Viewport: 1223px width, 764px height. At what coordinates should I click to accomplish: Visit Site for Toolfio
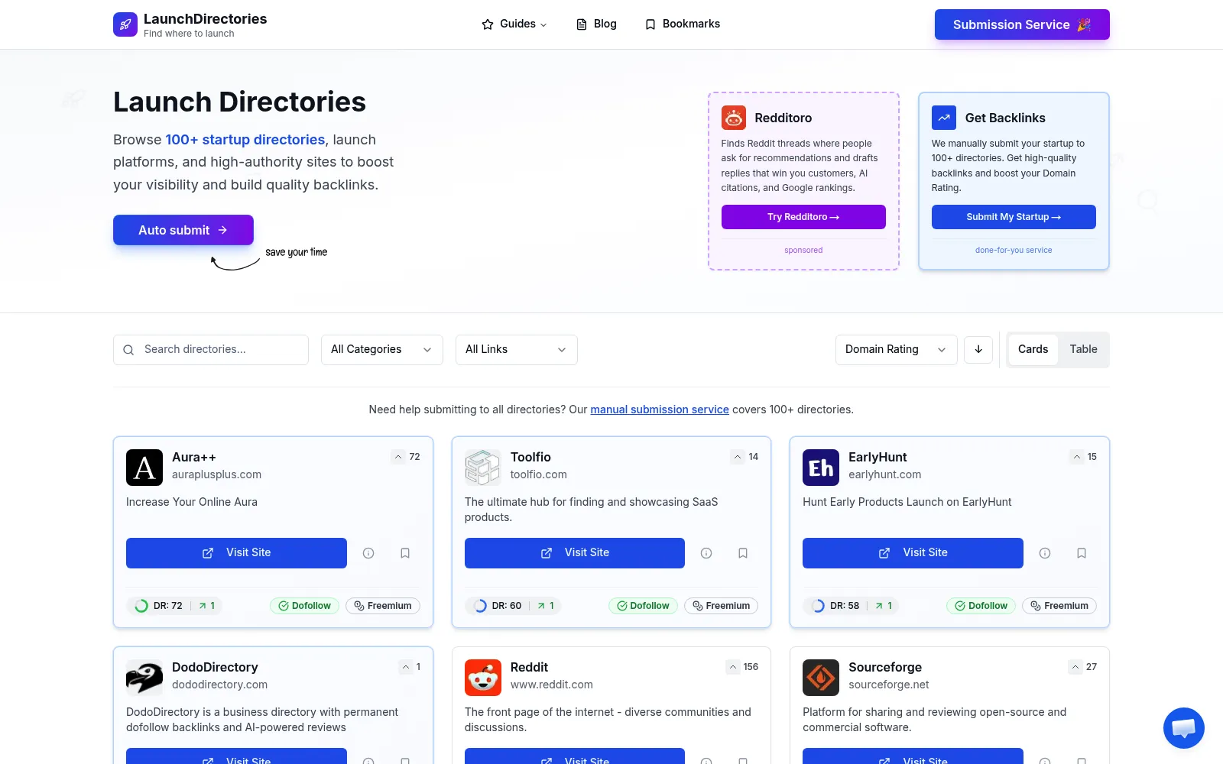tap(575, 553)
